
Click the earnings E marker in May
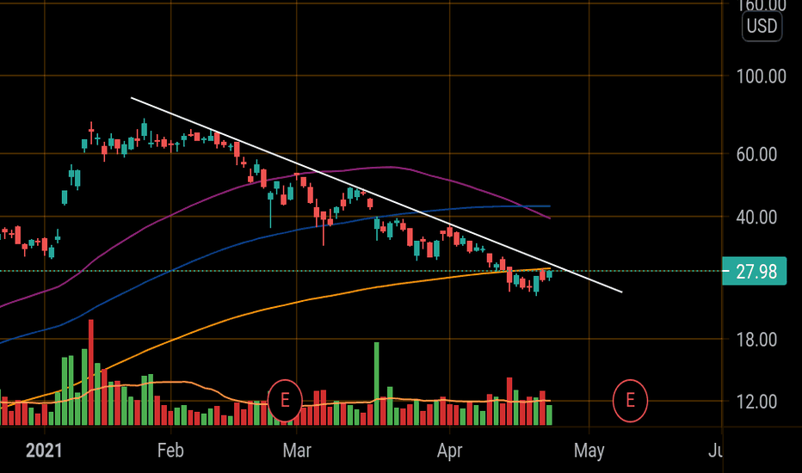630,401
